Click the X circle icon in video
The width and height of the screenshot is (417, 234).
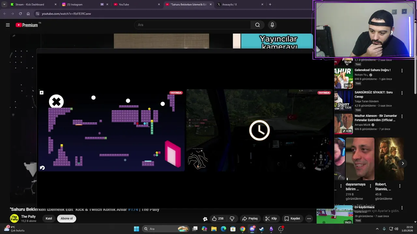[x=56, y=102]
